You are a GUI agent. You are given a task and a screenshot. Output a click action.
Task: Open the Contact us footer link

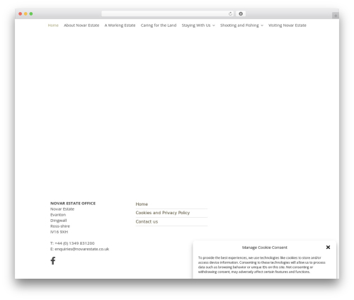[x=147, y=221]
